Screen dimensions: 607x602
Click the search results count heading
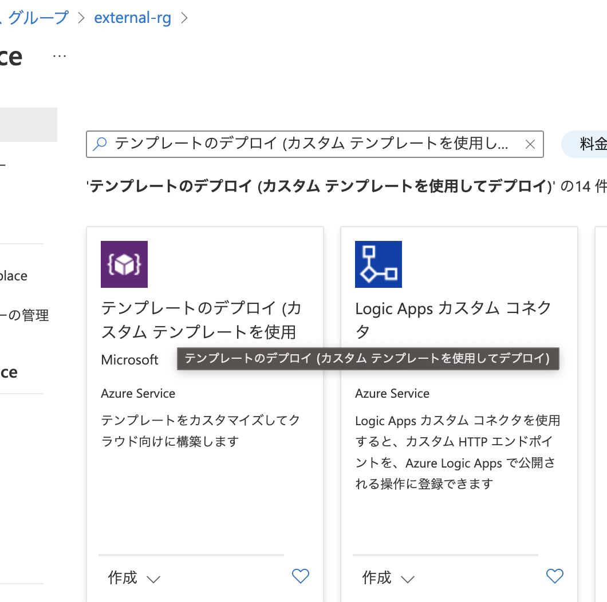(x=346, y=187)
